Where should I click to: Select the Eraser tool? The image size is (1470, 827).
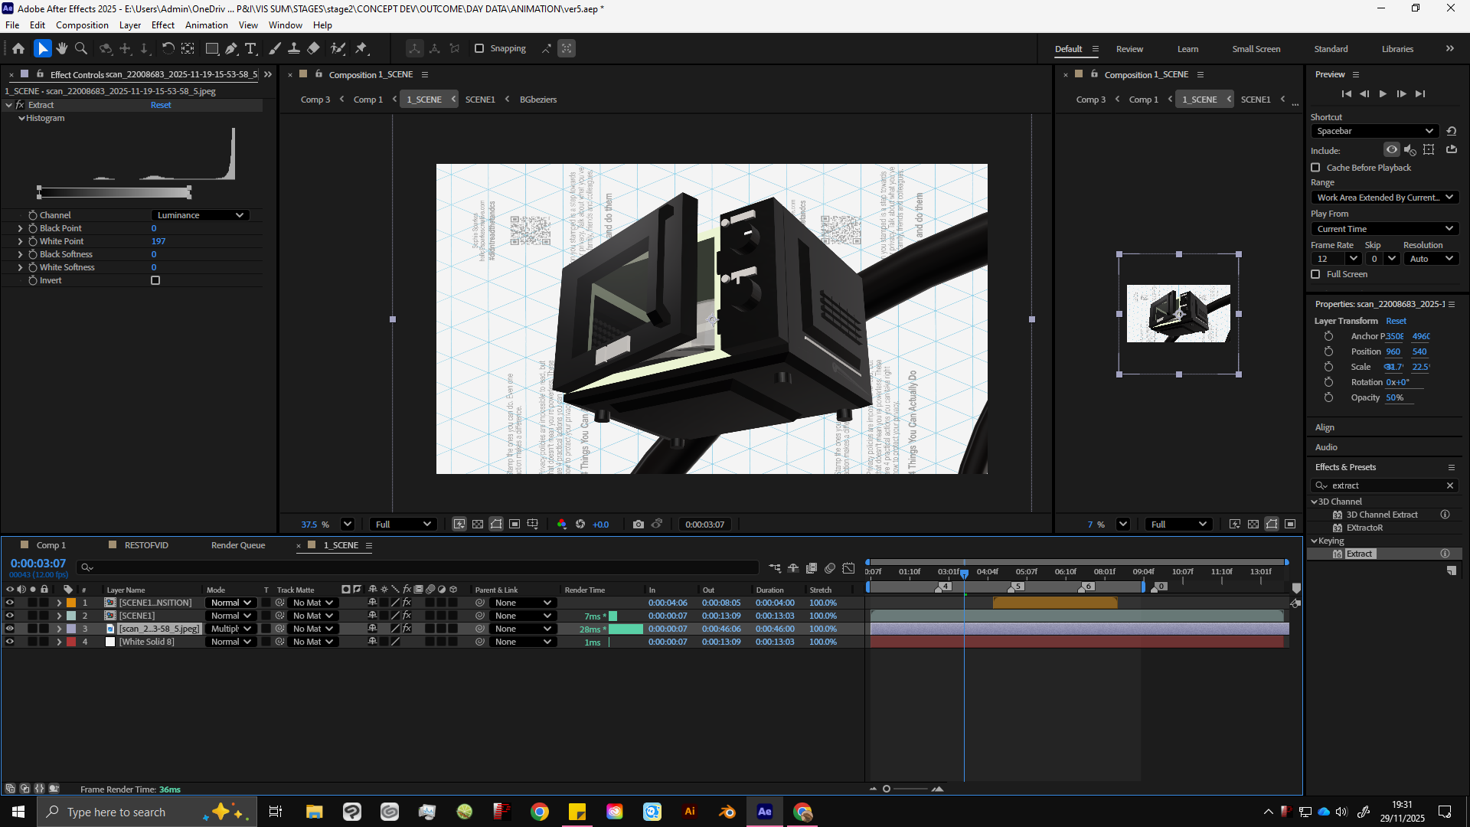(x=313, y=48)
